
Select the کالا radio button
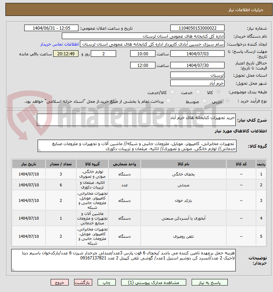(x=218, y=92)
